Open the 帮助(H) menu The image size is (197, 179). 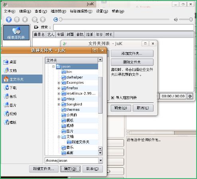pos(118,12)
